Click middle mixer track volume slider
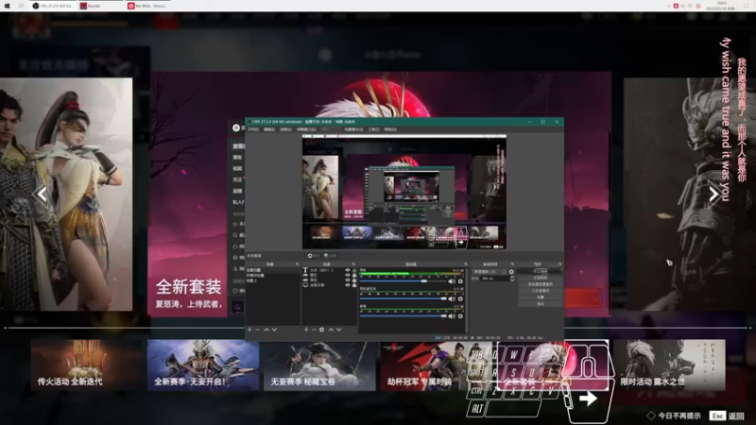The image size is (756, 425). click(x=404, y=298)
